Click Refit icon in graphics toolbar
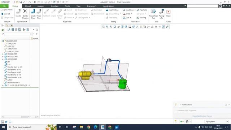Screen dimensions: 231x130 coord(104,27)
